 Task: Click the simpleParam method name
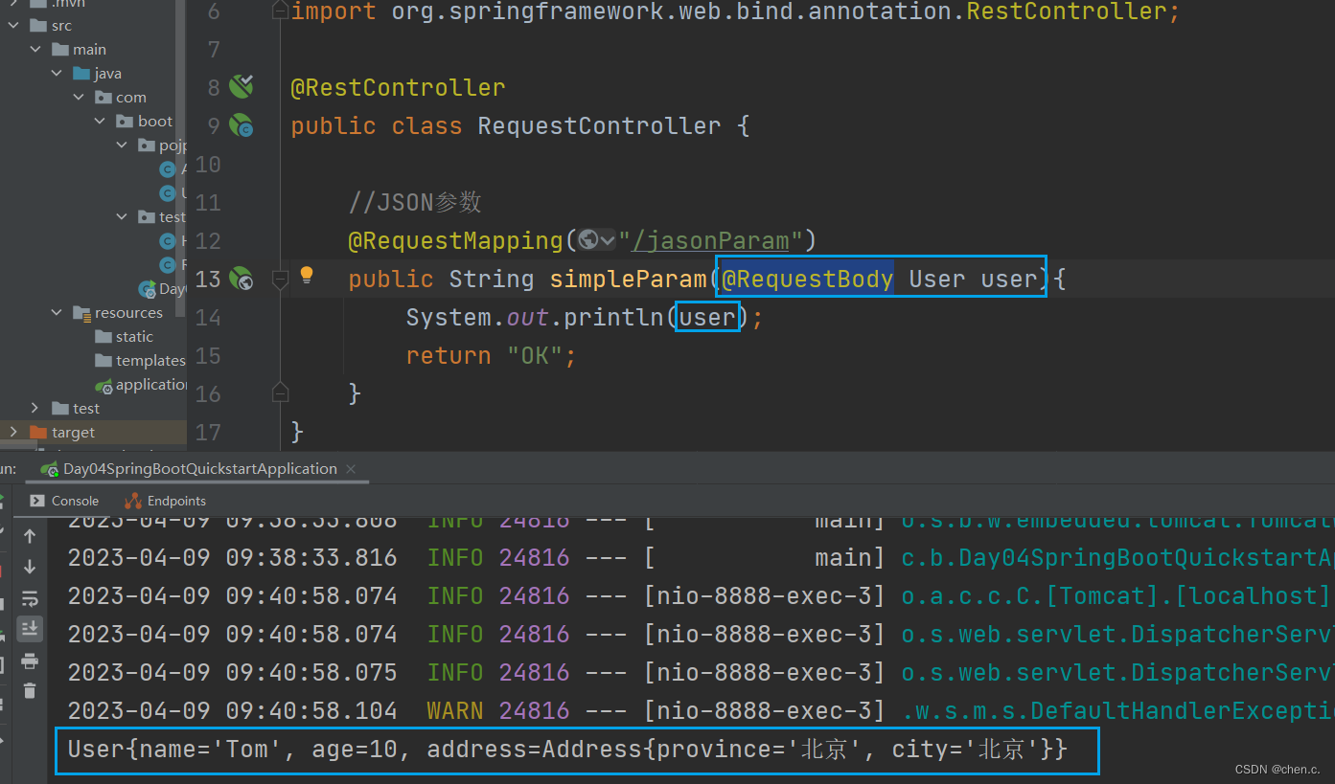click(x=629, y=279)
